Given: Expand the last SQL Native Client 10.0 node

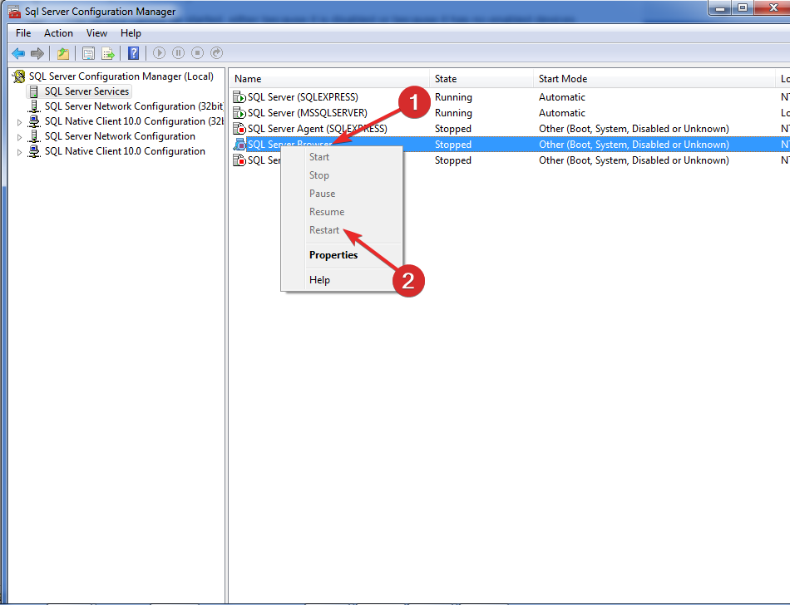Looking at the screenshot, I should pyautogui.click(x=19, y=153).
